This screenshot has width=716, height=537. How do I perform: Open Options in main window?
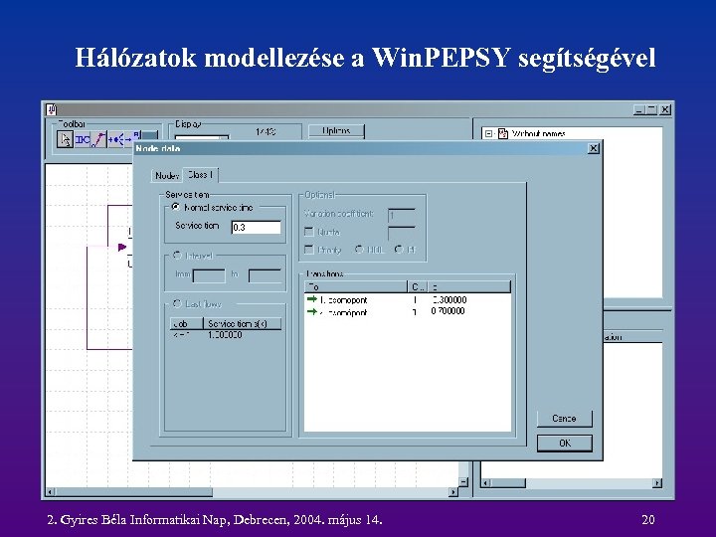[336, 130]
